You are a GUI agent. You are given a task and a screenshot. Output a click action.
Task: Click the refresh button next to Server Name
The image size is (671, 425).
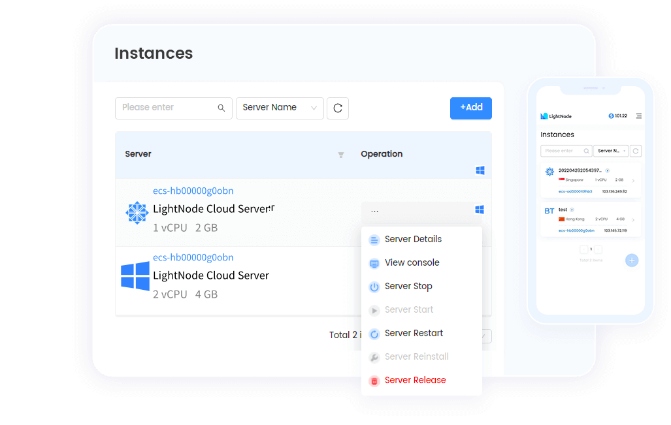(x=338, y=108)
